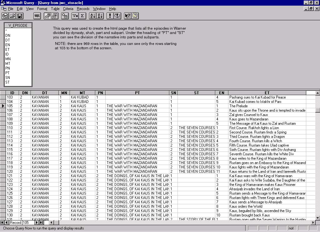Screen dimensions: 320x232
Task: Select the ET column header
Action: (x=267, y=93)
